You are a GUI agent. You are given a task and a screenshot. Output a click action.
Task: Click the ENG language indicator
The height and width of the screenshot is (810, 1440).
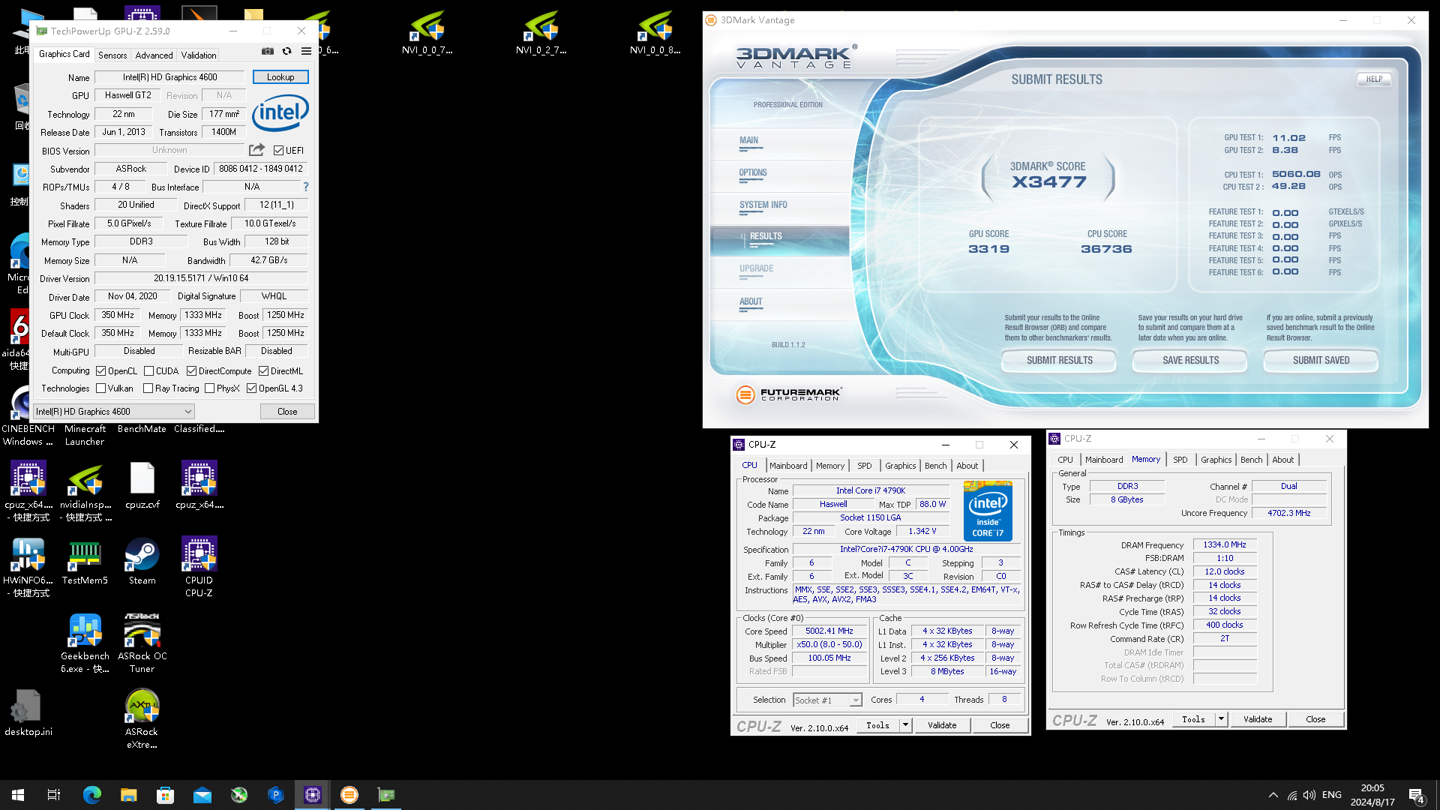tap(1332, 795)
